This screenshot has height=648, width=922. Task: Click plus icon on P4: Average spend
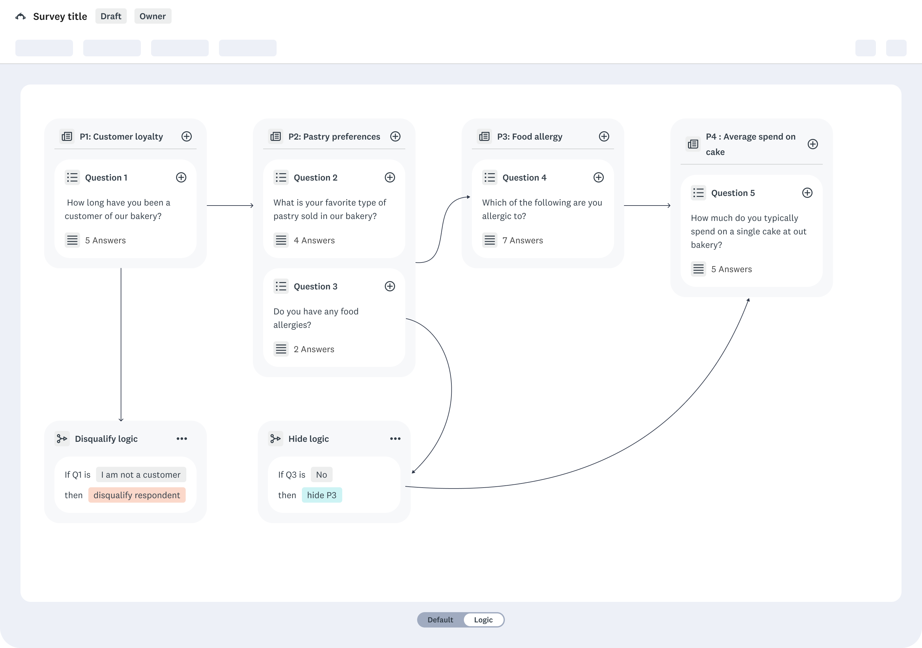coord(813,144)
